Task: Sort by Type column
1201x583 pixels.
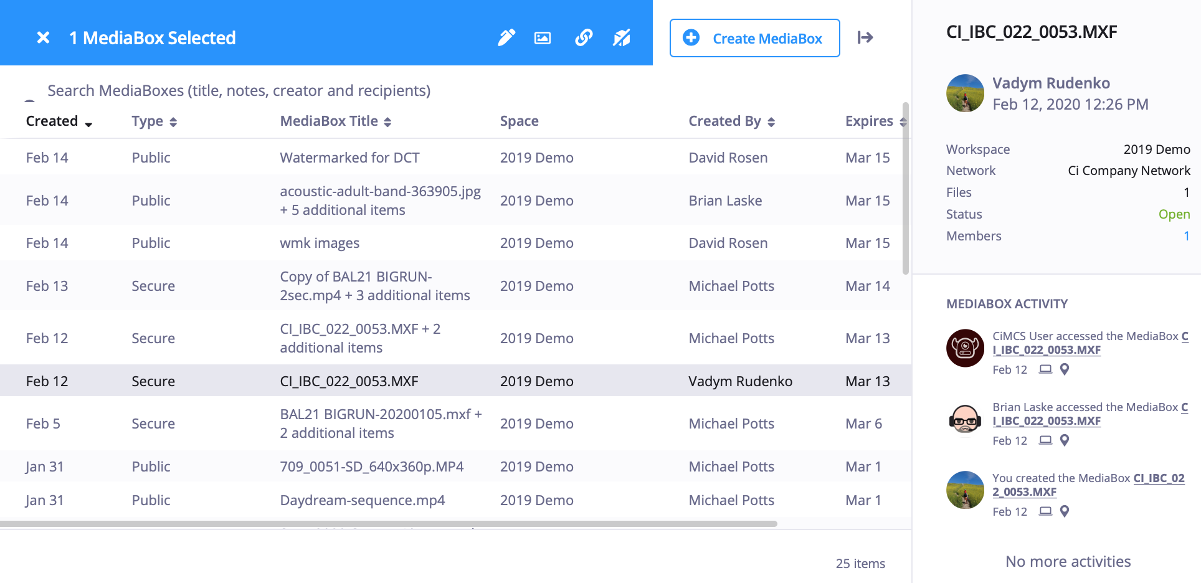Action: 154,121
